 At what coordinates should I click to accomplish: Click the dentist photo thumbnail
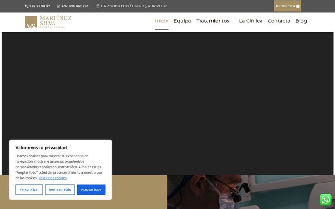click(251, 192)
